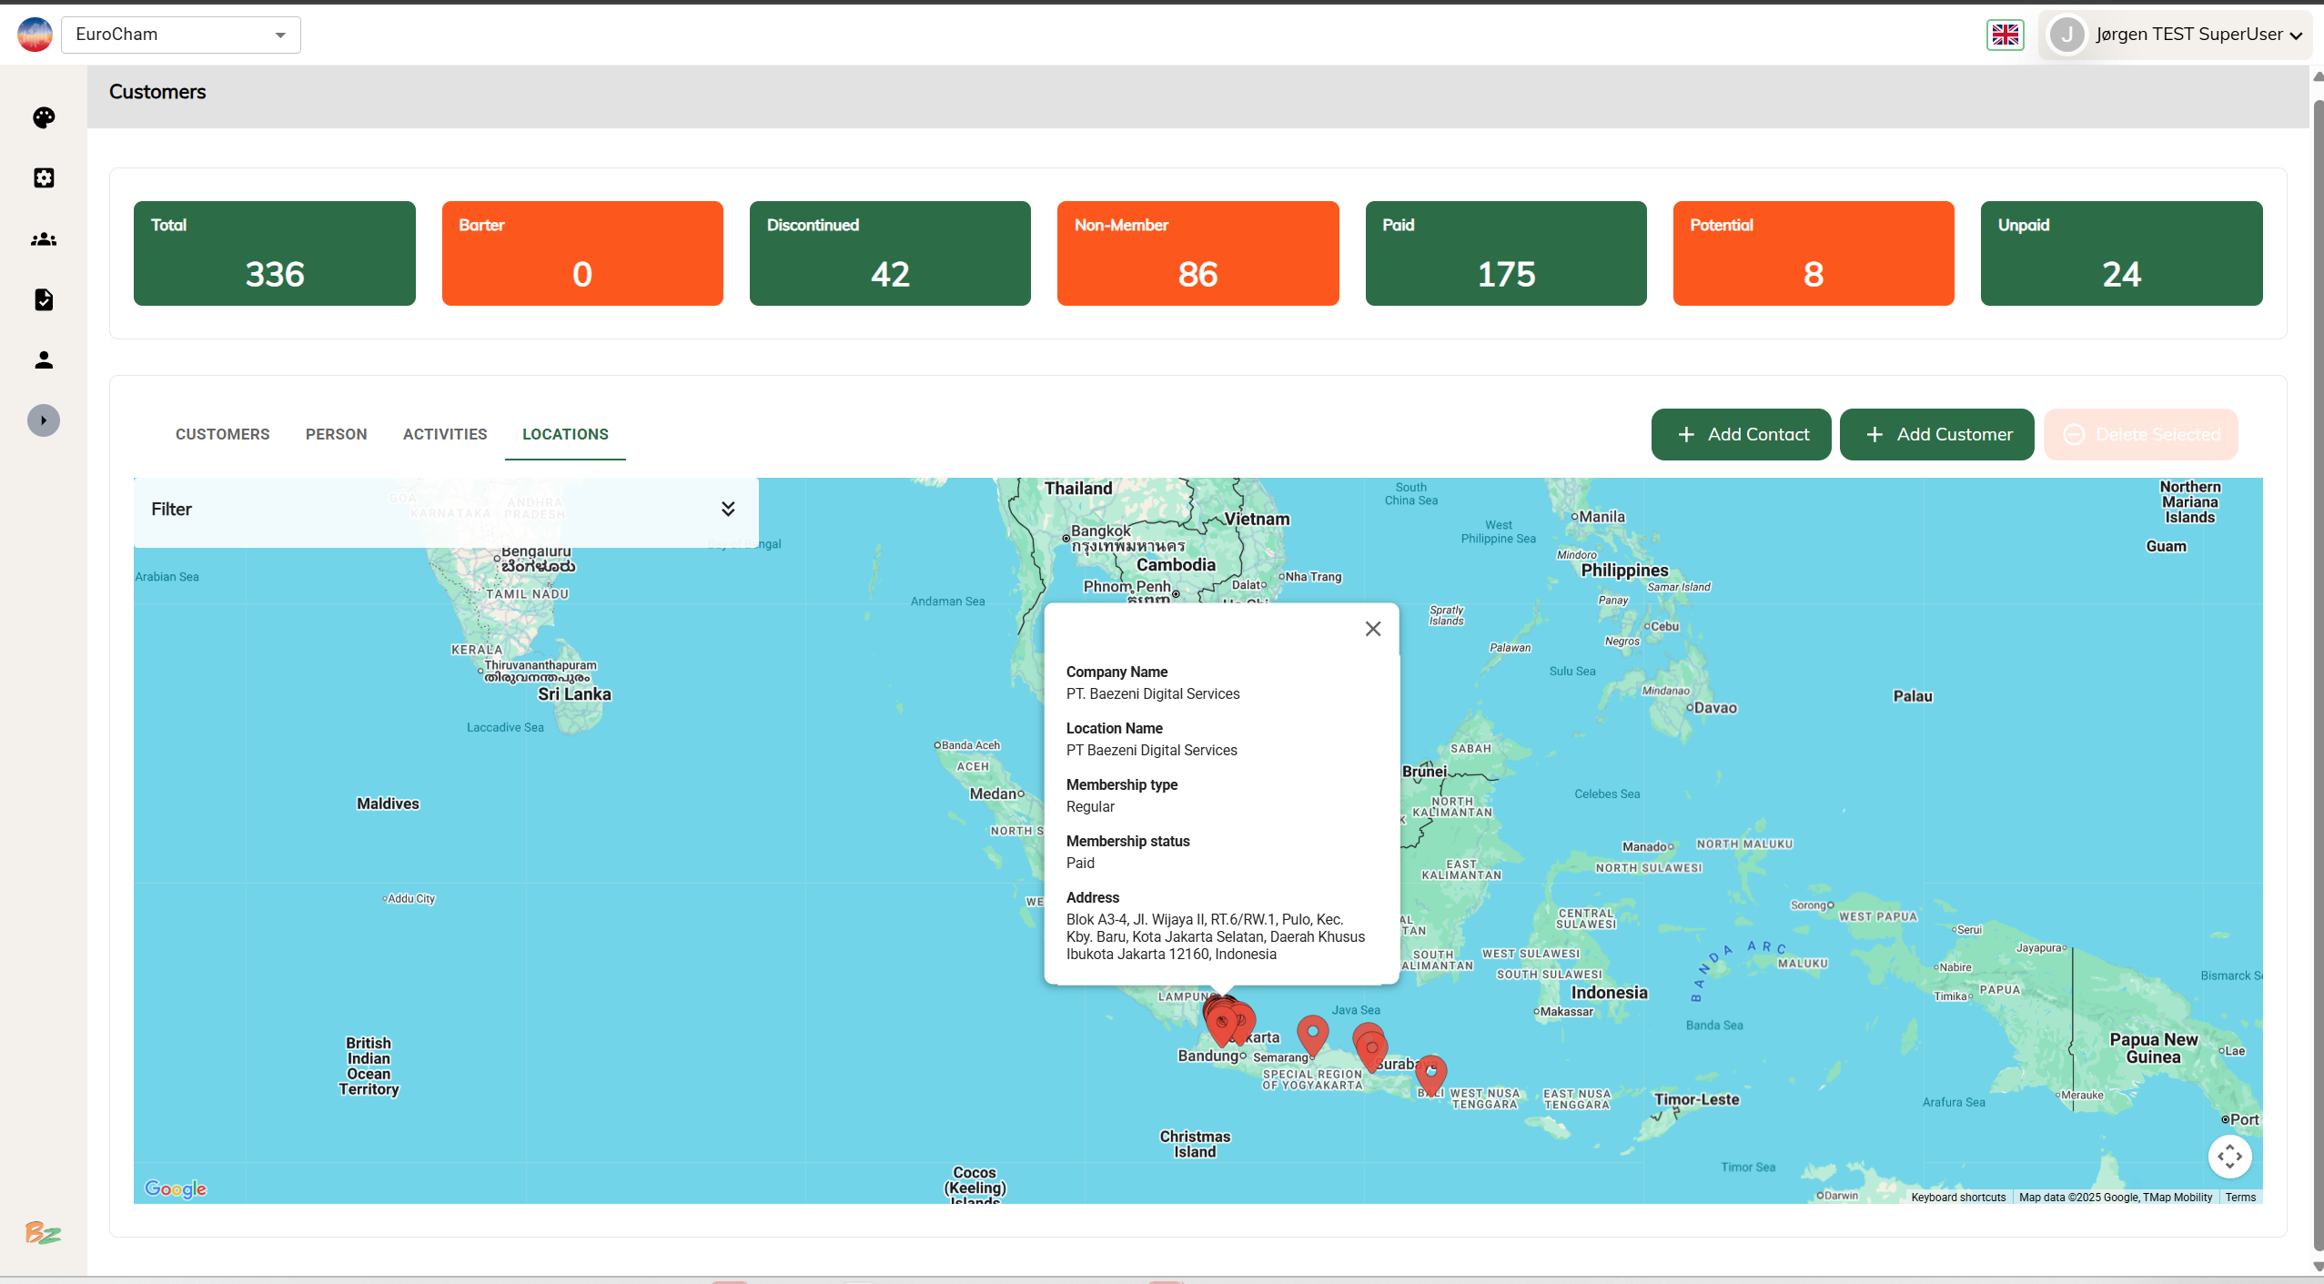This screenshot has width=2324, height=1284.
Task: Click the Membership status Paid value
Action: point(1080,863)
